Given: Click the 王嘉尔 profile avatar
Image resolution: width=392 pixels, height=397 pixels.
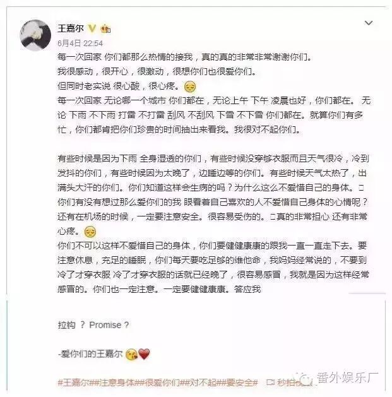Looking at the screenshot, I should (35, 35).
